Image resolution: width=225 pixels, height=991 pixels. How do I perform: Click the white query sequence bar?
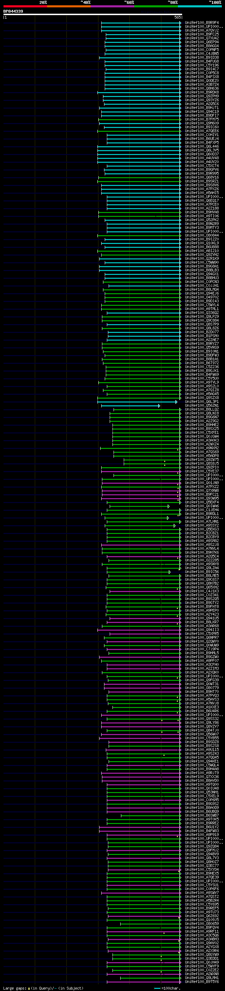pyautogui.click(x=93, y=15)
